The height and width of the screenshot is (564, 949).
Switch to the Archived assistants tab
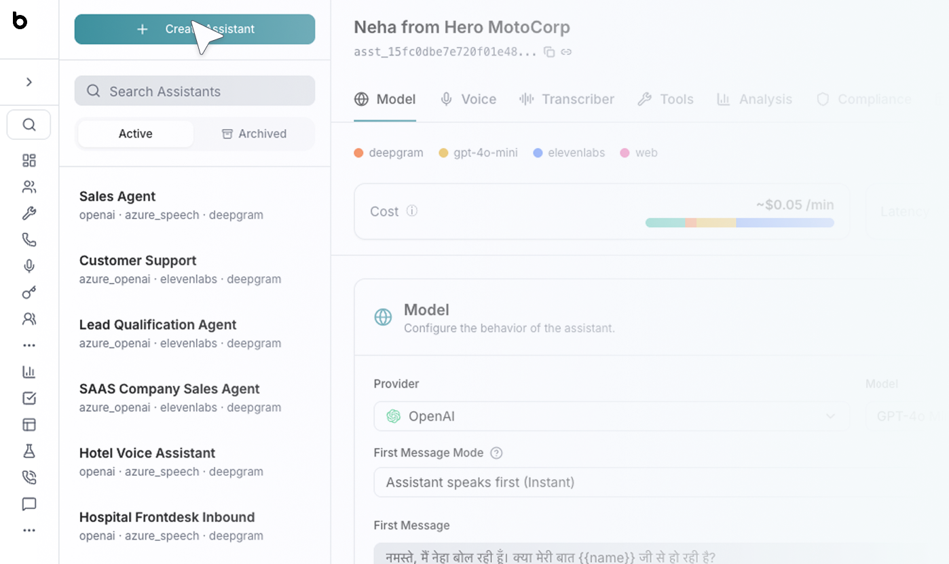coord(255,134)
